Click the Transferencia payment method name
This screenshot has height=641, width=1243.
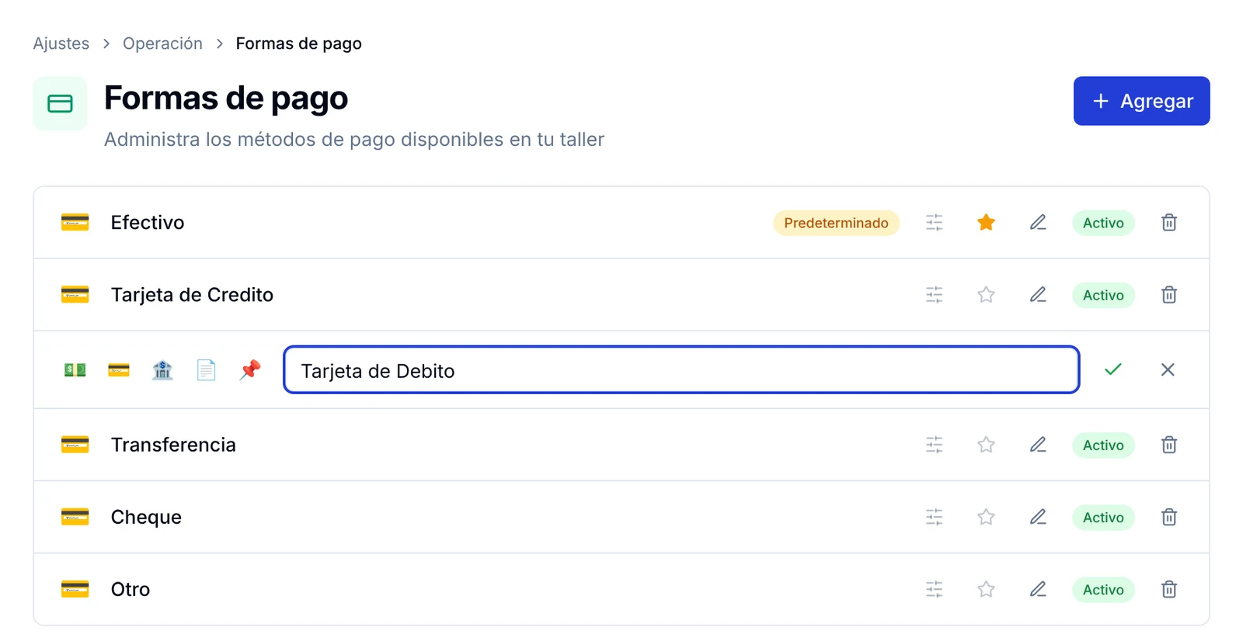coord(173,445)
